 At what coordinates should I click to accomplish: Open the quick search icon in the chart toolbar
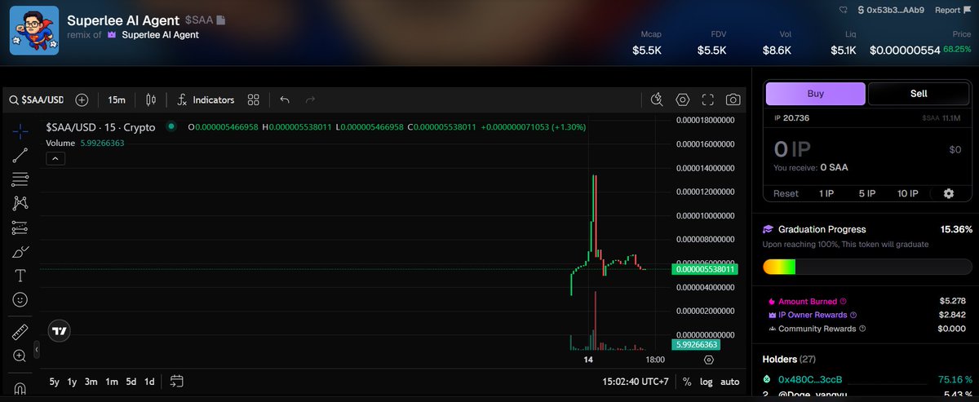(658, 99)
